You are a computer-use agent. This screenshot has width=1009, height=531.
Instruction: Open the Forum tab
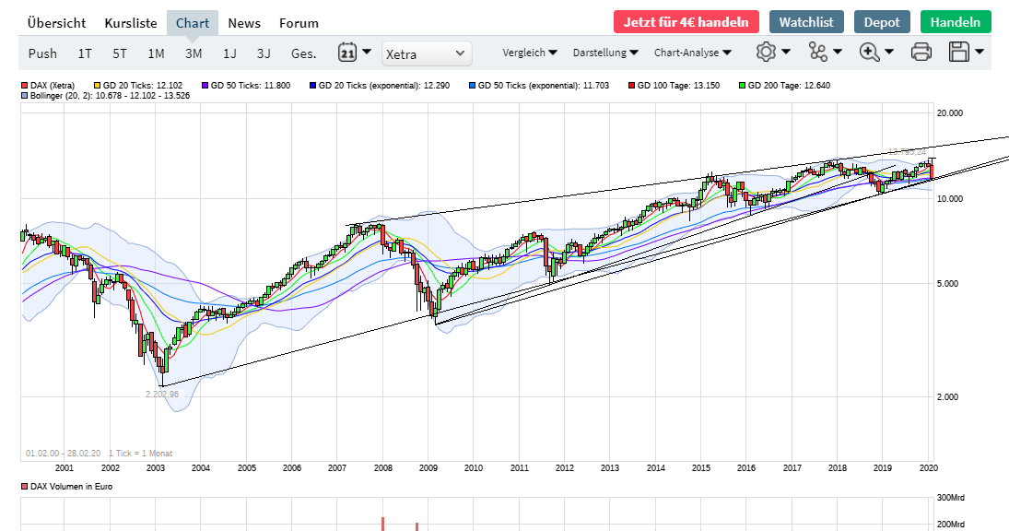299,23
